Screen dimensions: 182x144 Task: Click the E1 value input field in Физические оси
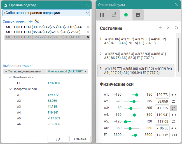(x=162, y=135)
